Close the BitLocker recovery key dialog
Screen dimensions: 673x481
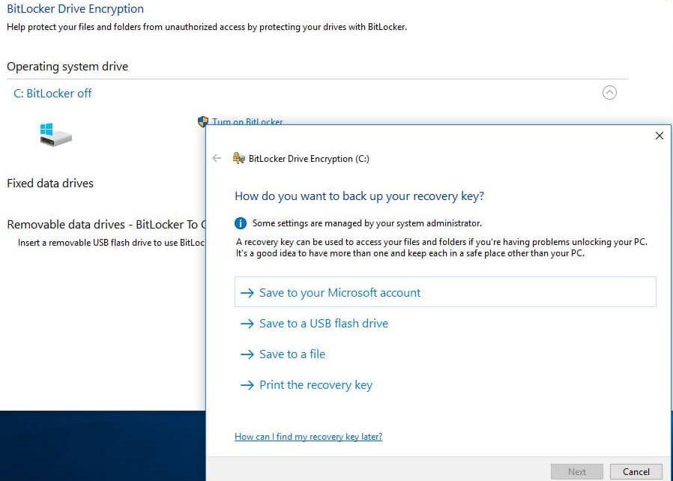[x=660, y=136]
